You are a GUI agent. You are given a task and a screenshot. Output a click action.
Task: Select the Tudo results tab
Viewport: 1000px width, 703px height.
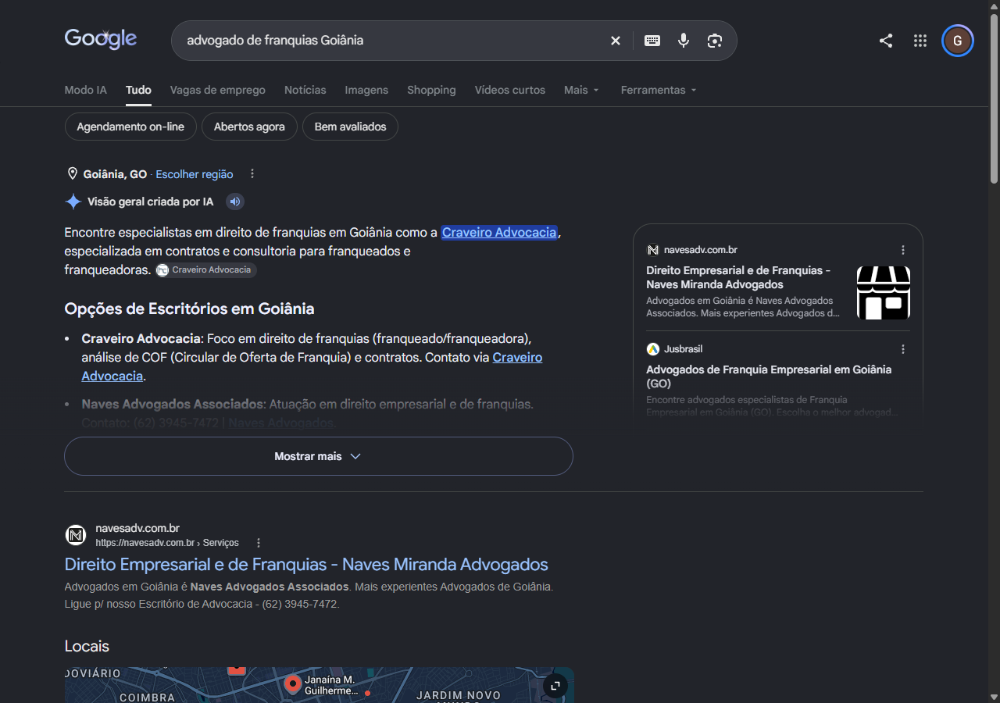tap(138, 90)
